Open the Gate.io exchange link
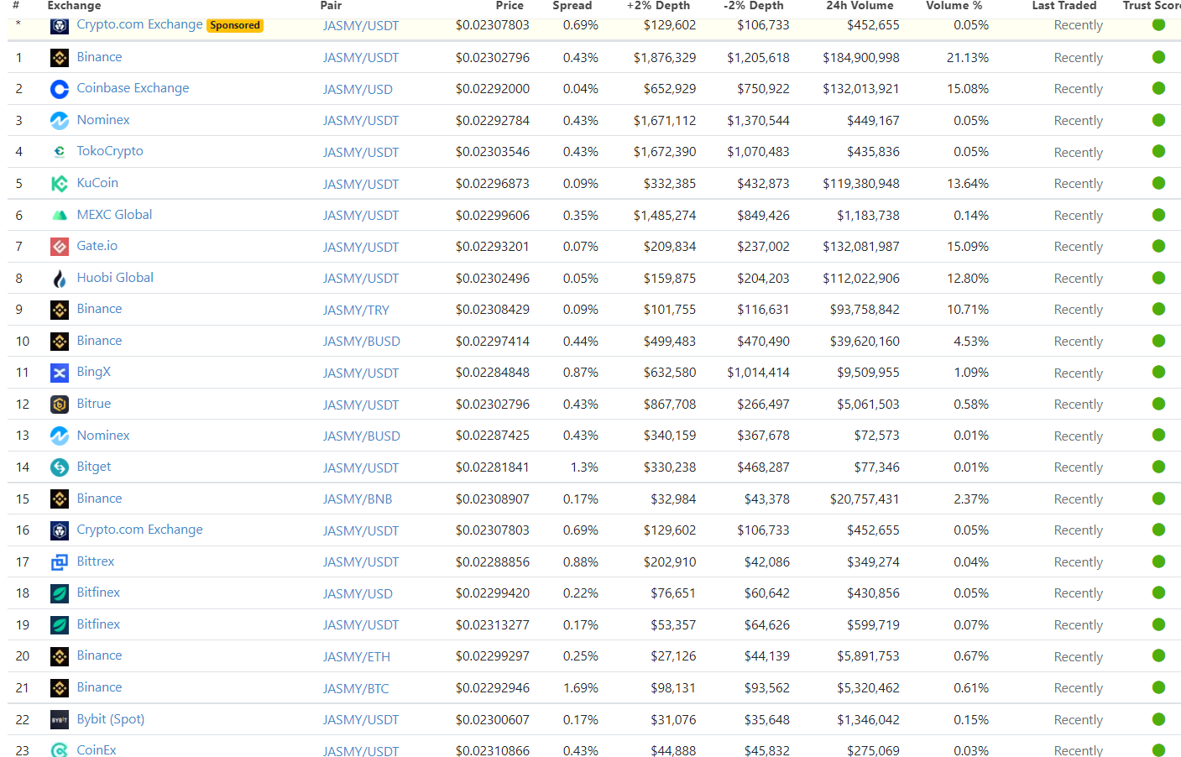The image size is (1181, 757). [x=97, y=246]
